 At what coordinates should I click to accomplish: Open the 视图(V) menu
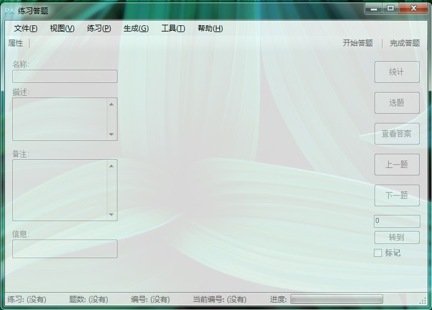(x=62, y=28)
